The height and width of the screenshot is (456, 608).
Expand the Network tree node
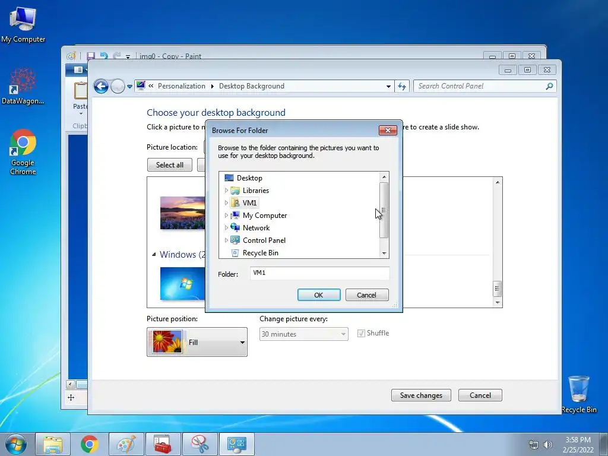[x=226, y=227]
